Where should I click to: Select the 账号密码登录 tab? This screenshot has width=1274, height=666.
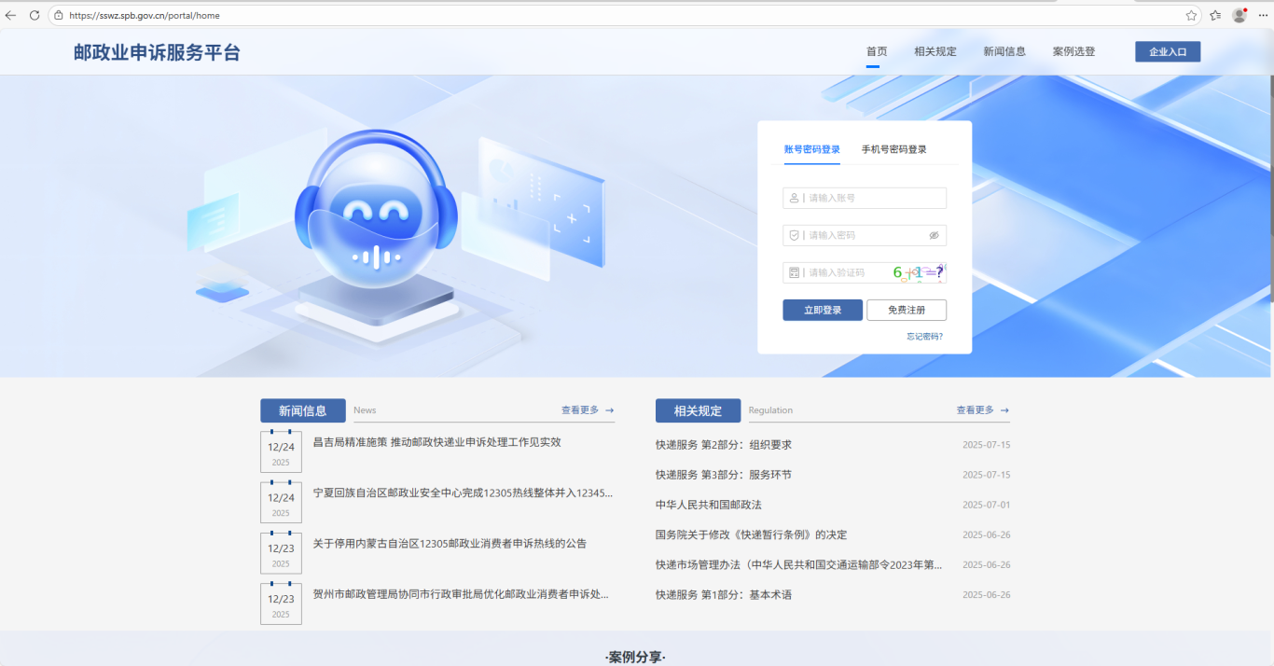(x=811, y=149)
